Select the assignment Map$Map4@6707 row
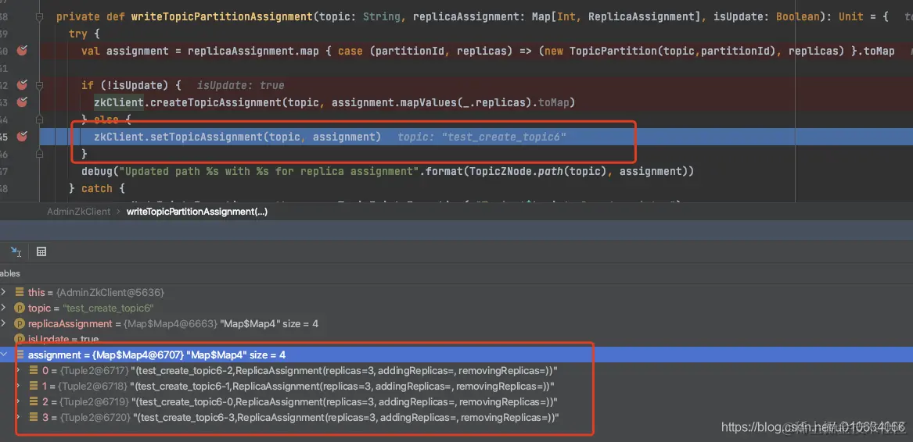The width and height of the screenshot is (913, 442). pyautogui.click(x=457, y=355)
